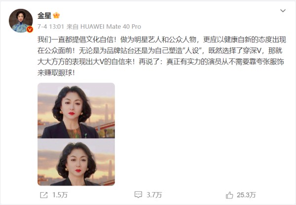The width and height of the screenshot is (296, 205).
Task: View the top portrait photo thumbnail
Action: [76, 111]
